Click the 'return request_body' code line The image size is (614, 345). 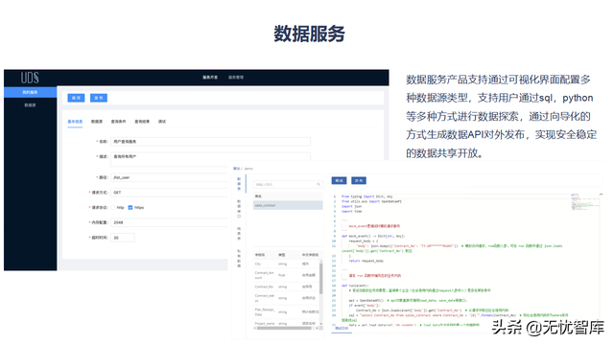(366, 261)
